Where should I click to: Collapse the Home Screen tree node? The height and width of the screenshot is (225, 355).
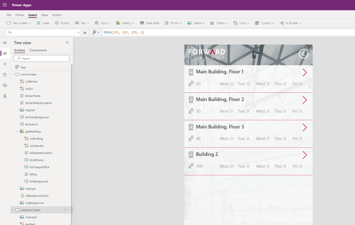coord(13,74)
